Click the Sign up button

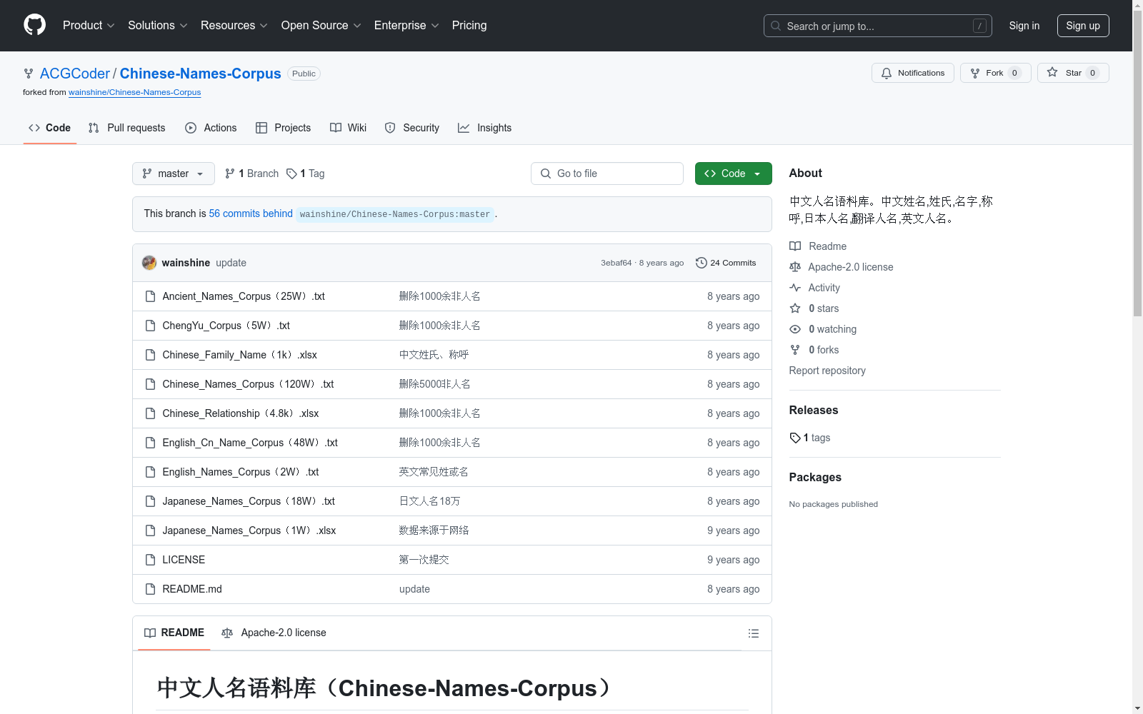point(1083,26)
